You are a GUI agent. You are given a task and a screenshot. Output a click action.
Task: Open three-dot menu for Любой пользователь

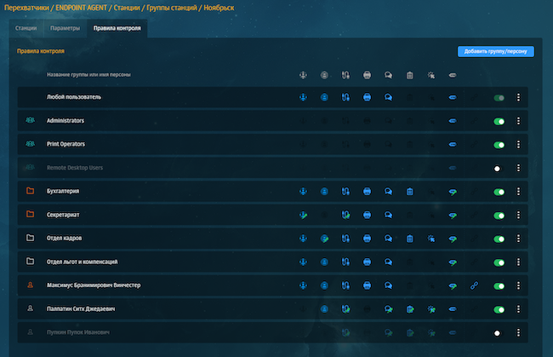(x=518, y=97)
